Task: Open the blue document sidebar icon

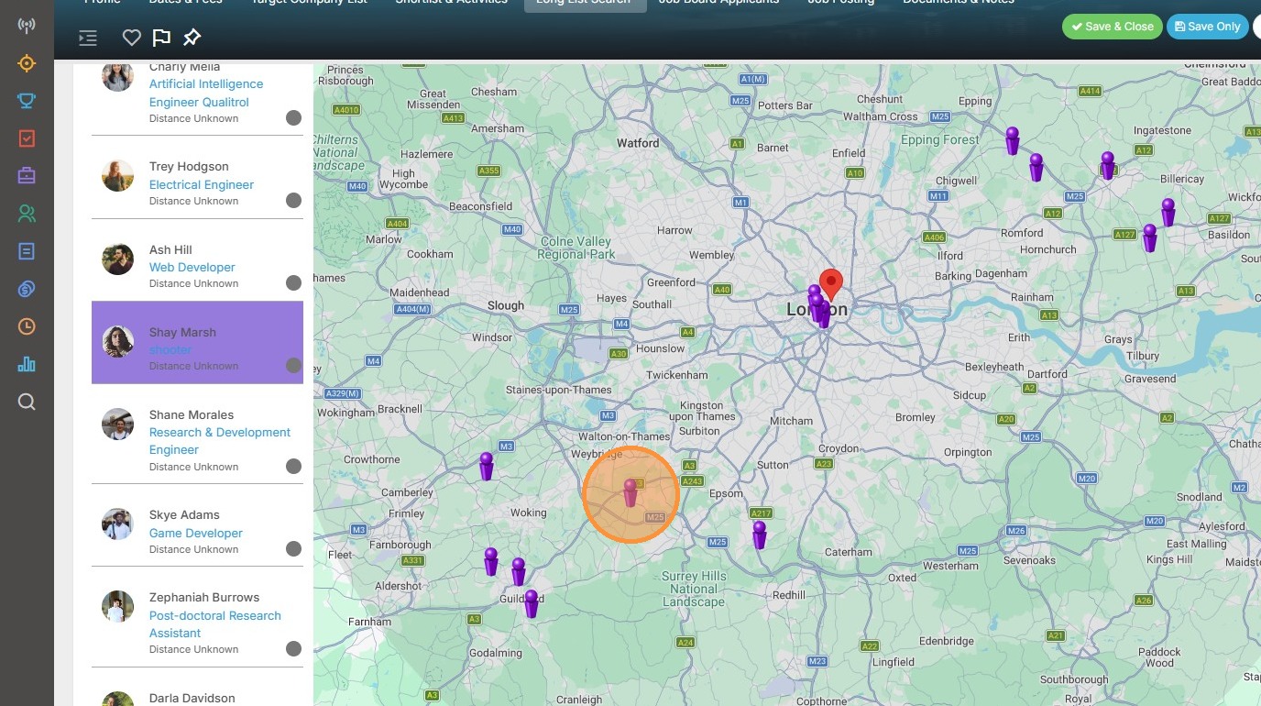Action: (27, 251)
